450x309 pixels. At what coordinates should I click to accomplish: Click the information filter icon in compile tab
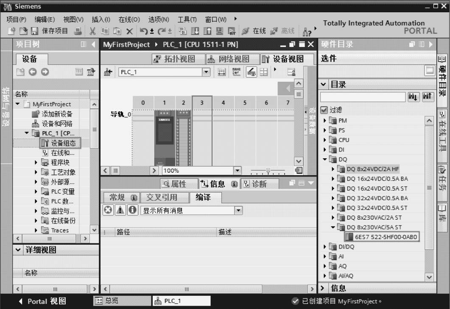pos(133,210)
